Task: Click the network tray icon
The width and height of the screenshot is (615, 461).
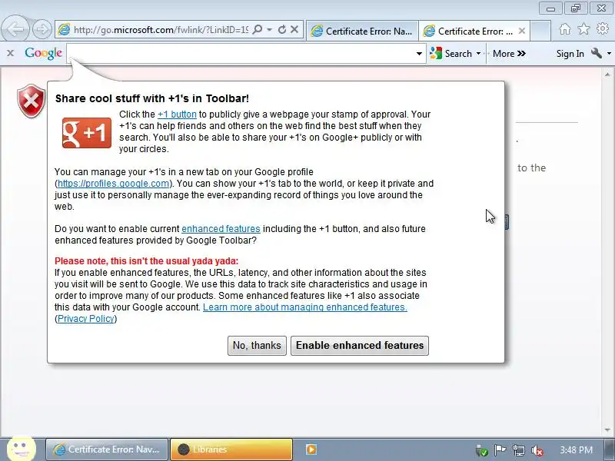Action: point(518,450)
